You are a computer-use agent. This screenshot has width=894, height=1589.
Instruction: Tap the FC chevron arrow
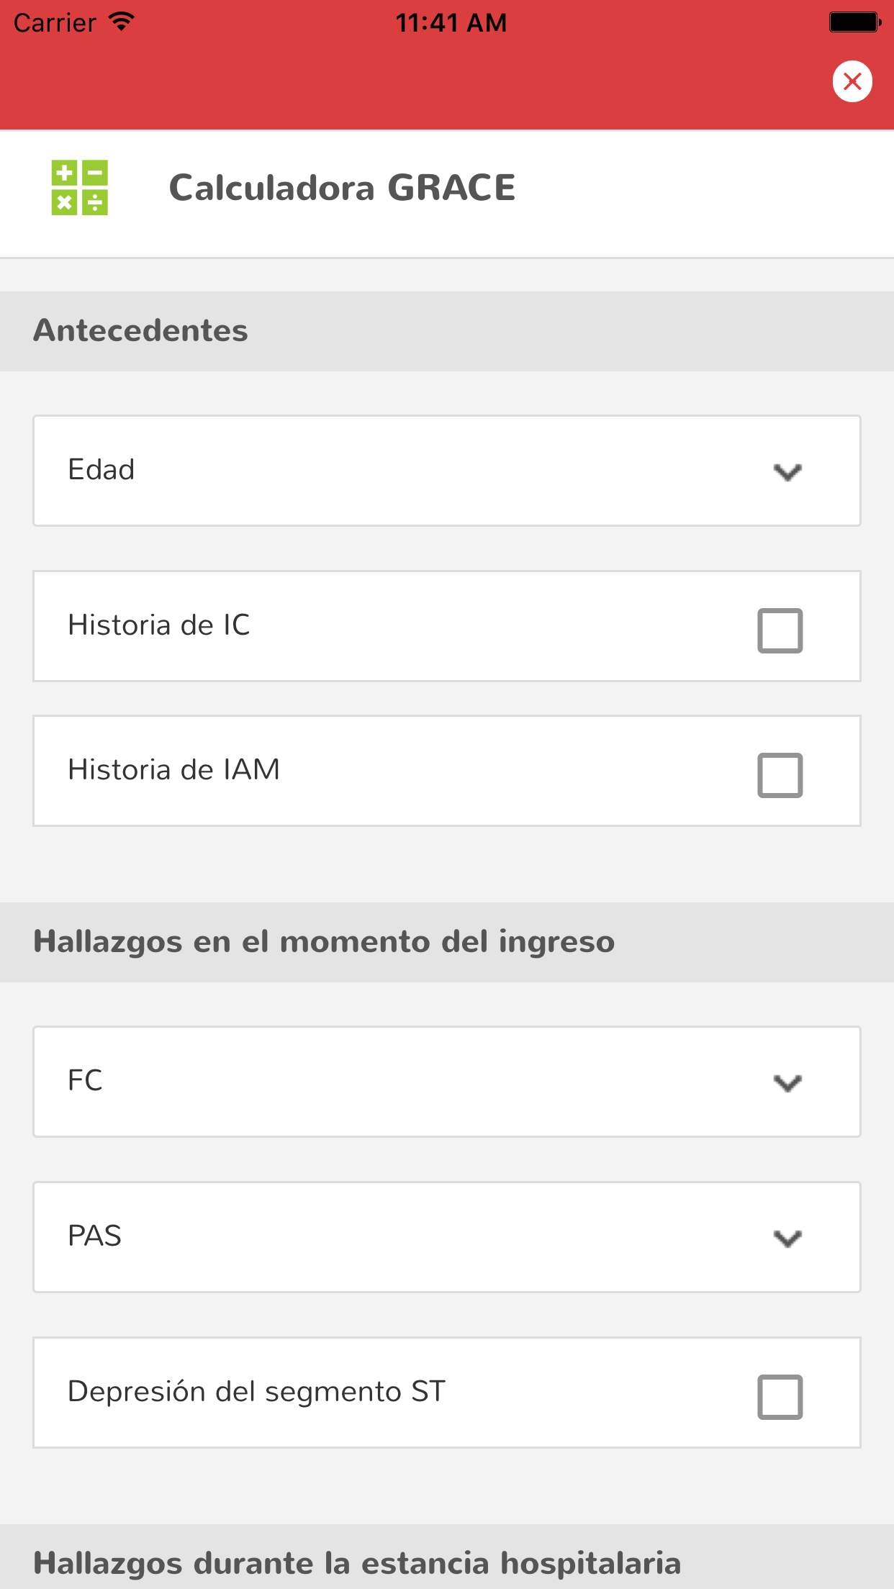(x=787, y=1083)
